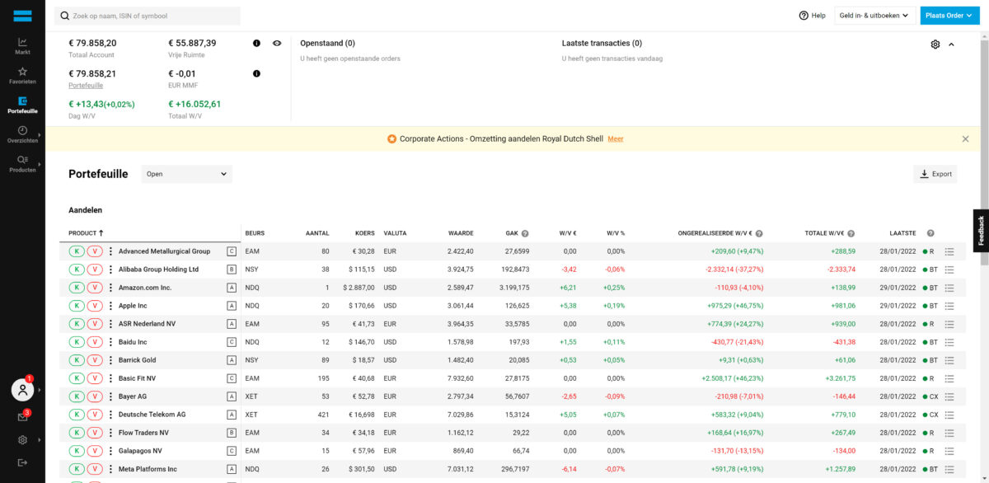Expand the Overzichten sidebar submenu

(22, 134)
